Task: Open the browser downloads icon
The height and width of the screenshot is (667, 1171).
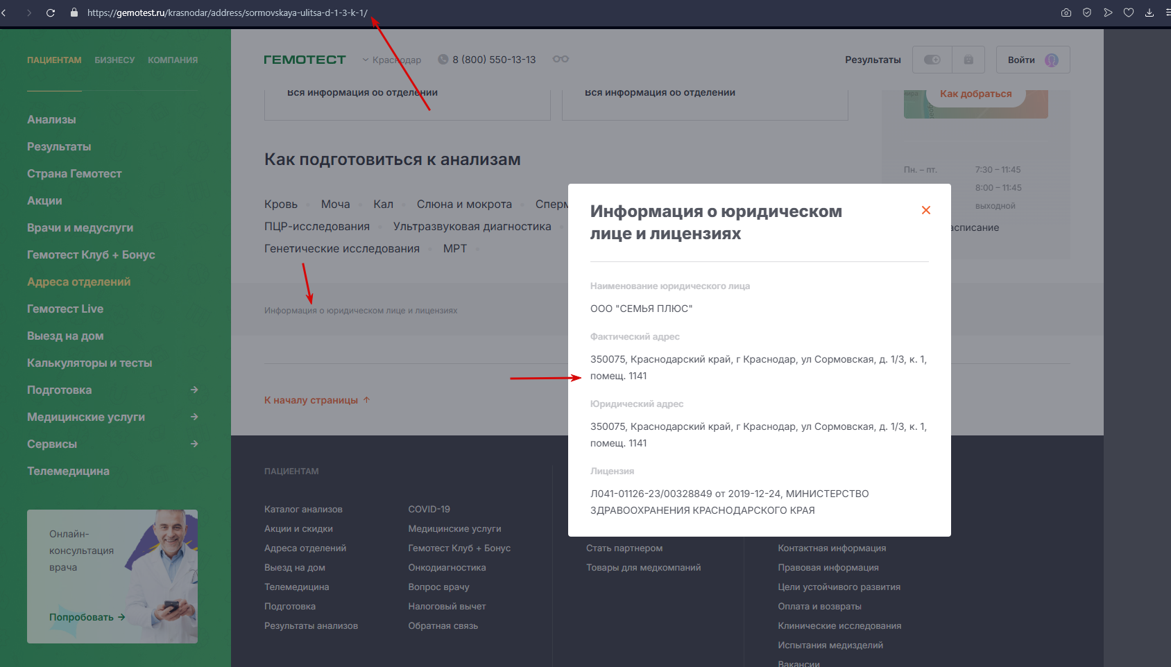Action: [x=1149, y=12]
